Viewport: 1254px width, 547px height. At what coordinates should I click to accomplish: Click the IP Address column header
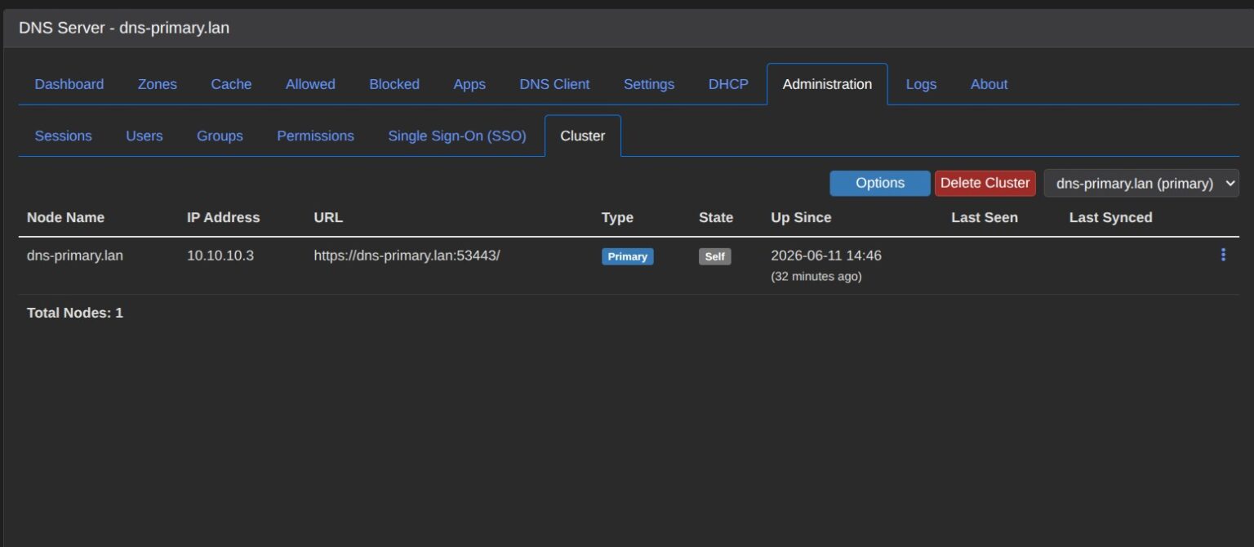pyautogui.click(x=223, y=217)
